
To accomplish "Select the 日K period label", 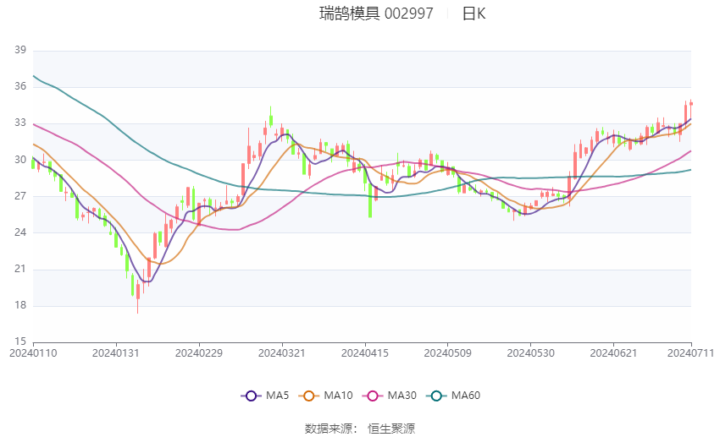I will click(x=474, y=14).
